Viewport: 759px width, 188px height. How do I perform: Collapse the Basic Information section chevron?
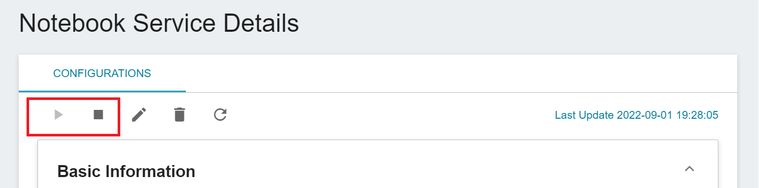click(x=689, y=169)
